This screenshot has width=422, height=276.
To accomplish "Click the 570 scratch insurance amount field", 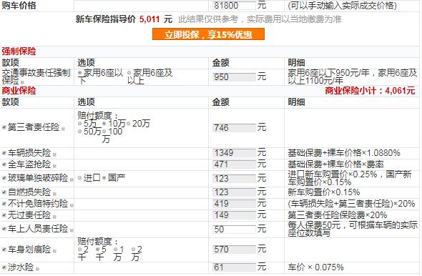I will pos(234,250).
